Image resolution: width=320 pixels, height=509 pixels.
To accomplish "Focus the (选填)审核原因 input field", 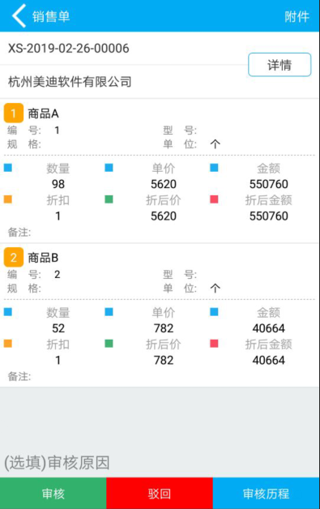I will [x=160, y=463].
